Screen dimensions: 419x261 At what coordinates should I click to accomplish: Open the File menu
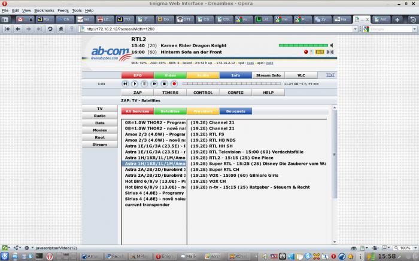coord(5,10)
